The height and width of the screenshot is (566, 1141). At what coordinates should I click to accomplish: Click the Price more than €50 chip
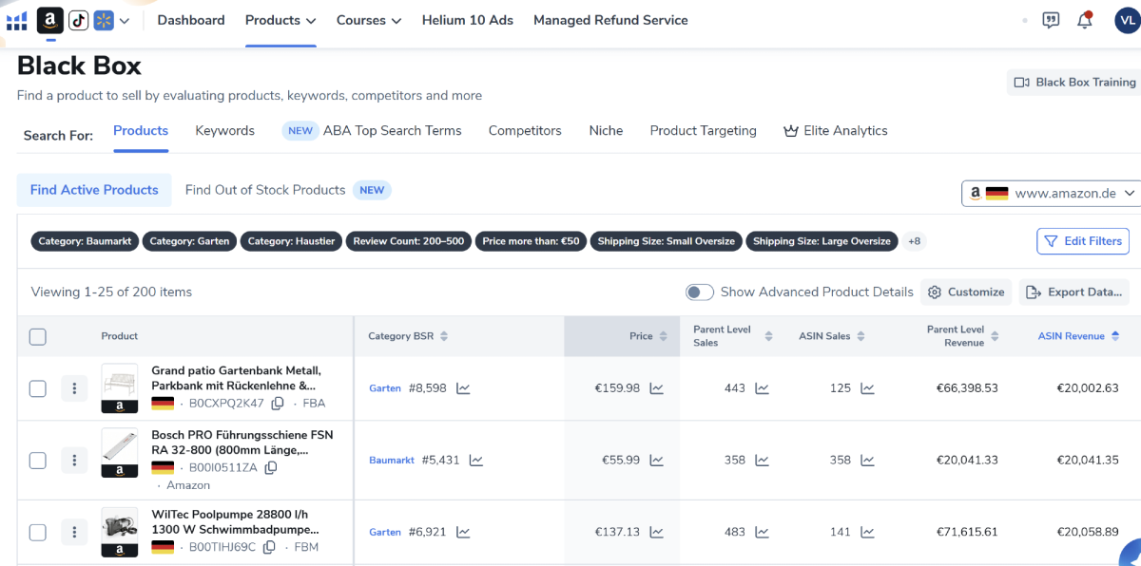pyautogui.click(x=531, y=241)
